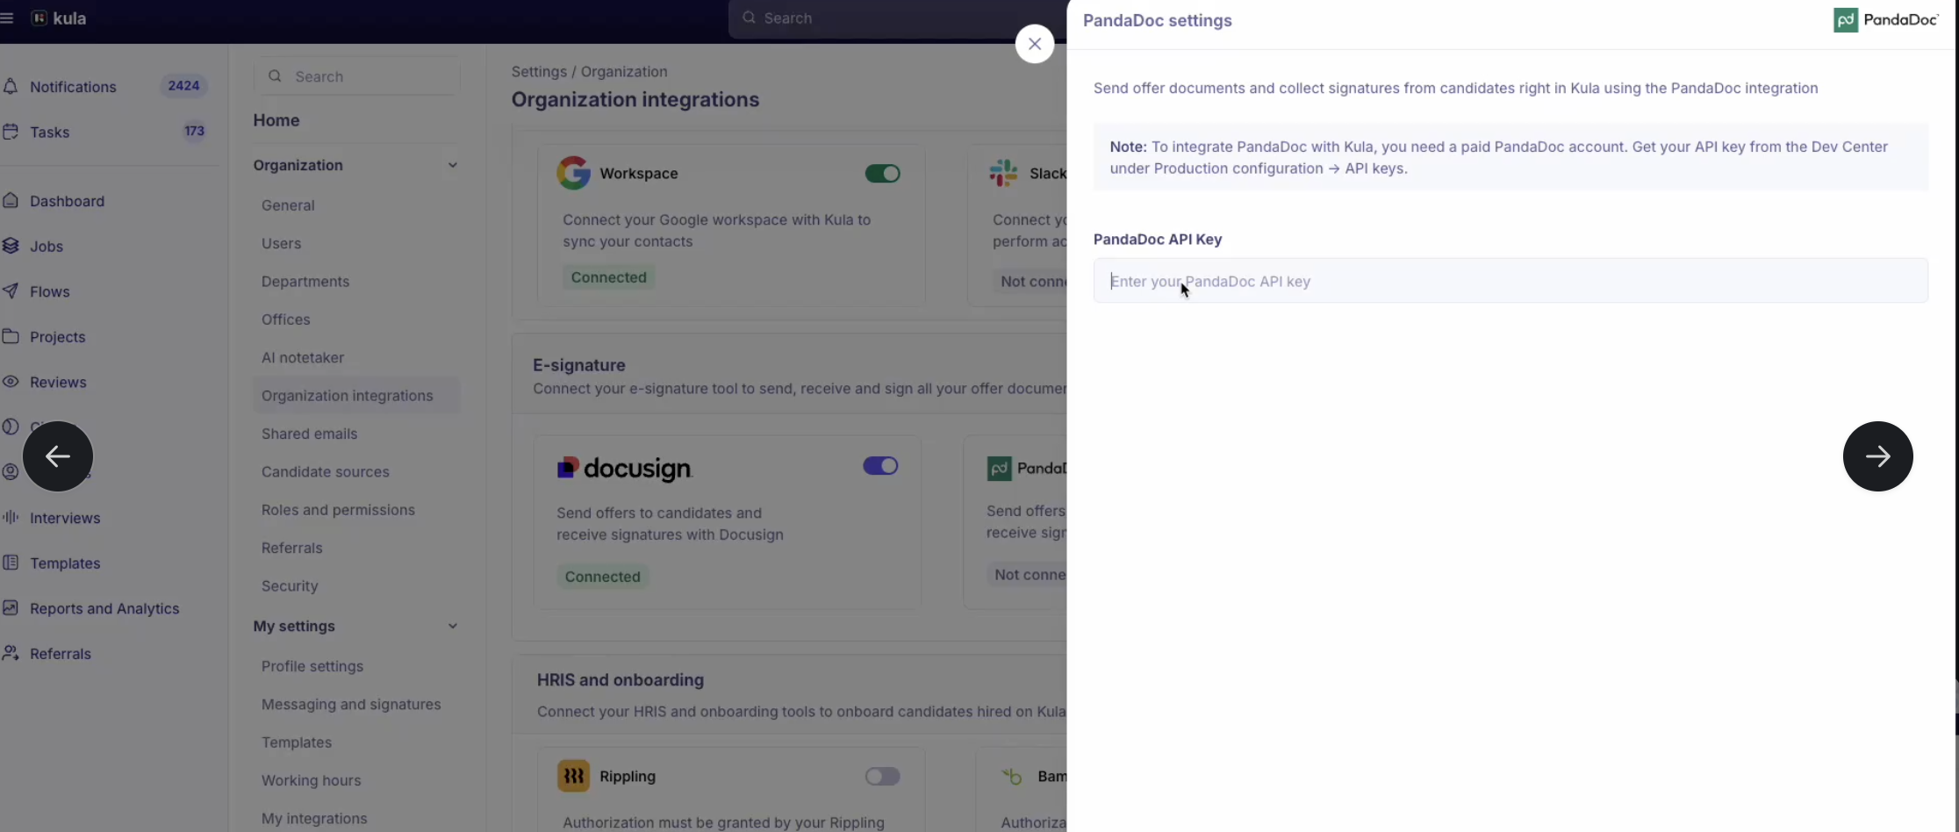Click the Templates sidebar icon
This screenshot has height=832, width=1959.
pos(11,563)
